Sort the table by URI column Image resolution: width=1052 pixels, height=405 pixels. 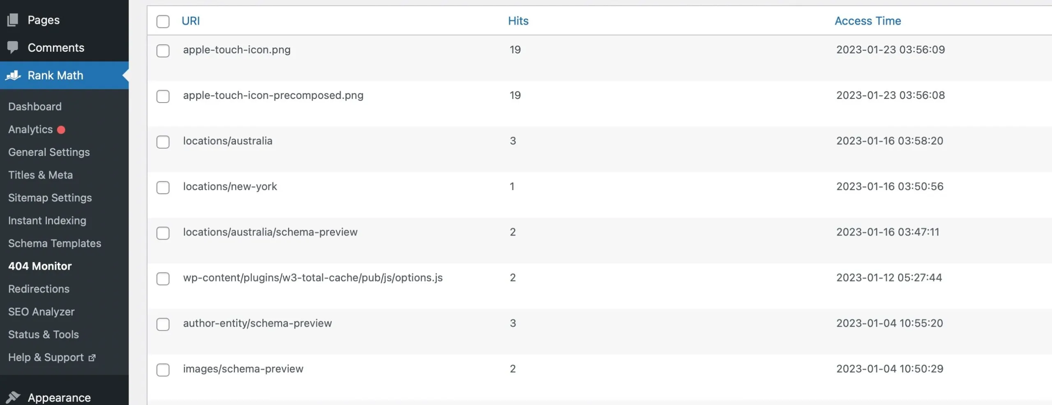click(191, 21)
